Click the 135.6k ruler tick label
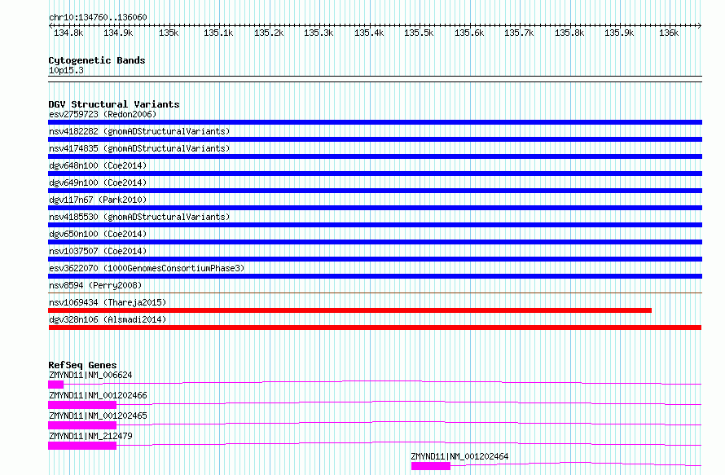This screenshot has width=725, height=475. coord(469,33)
